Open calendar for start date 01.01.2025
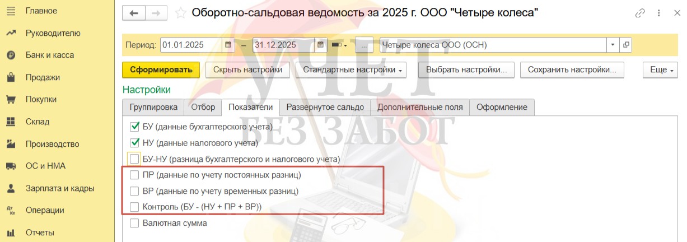This screenshot has width=687, height=242. click(228, 45)
